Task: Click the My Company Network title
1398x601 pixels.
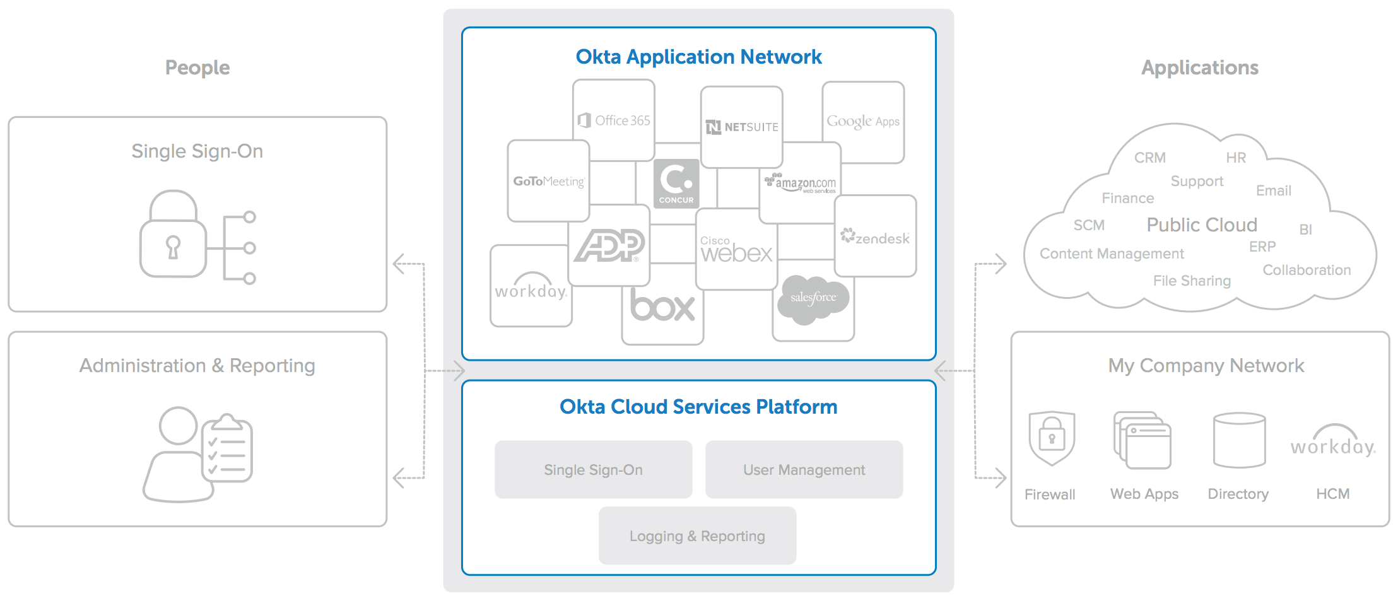Action: (x=1206, y=366)
